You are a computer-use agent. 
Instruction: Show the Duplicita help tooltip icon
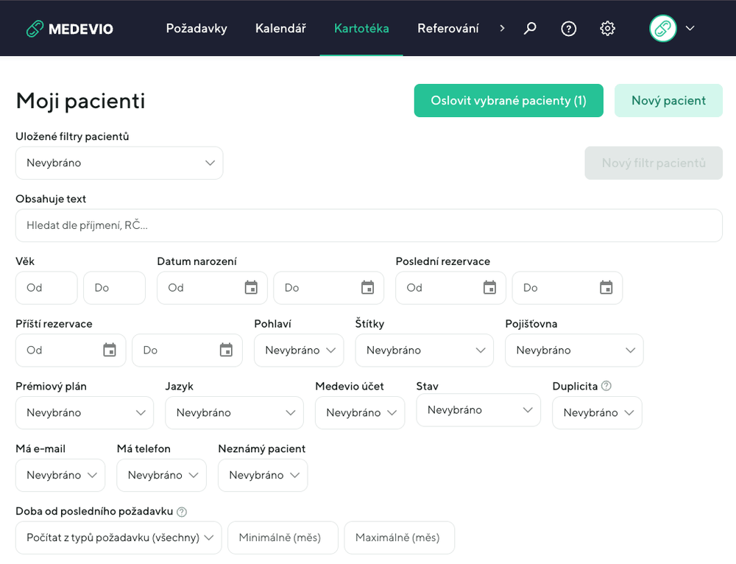(606, 386)
